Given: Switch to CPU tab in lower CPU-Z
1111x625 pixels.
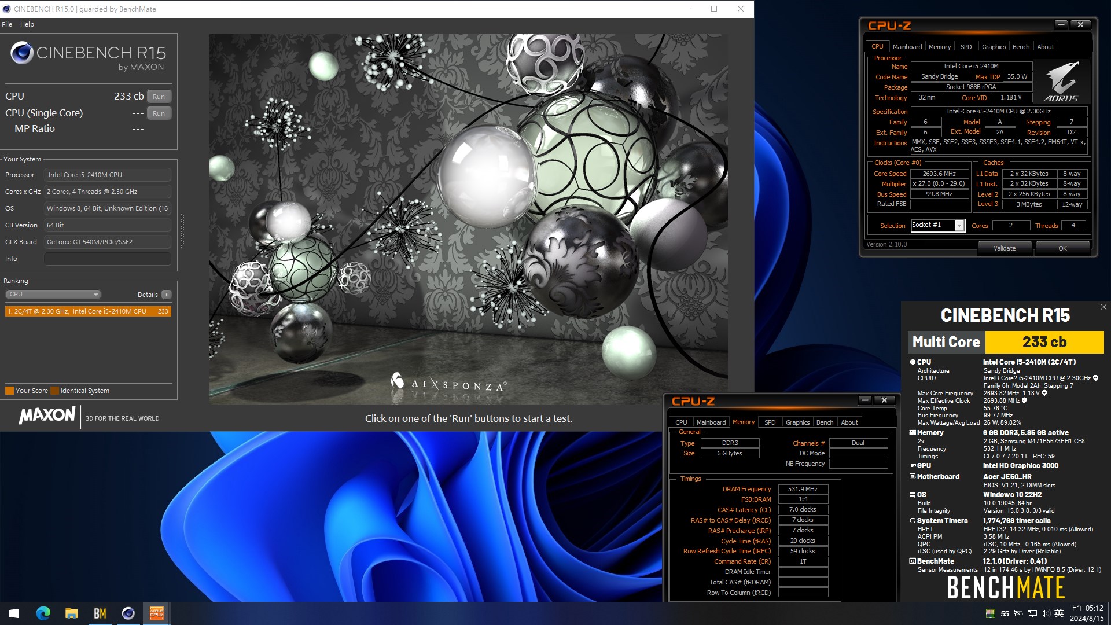Looking at the screenshot, I should [681, 422].
